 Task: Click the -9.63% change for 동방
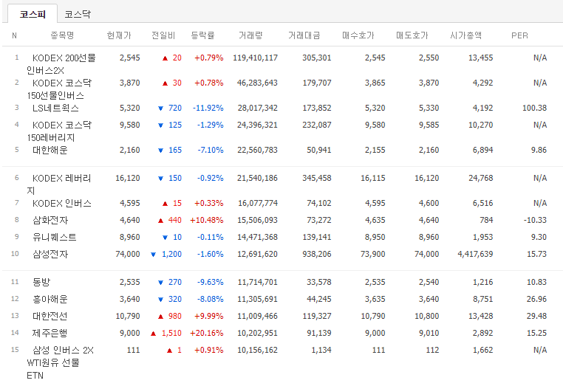(210, 282)
